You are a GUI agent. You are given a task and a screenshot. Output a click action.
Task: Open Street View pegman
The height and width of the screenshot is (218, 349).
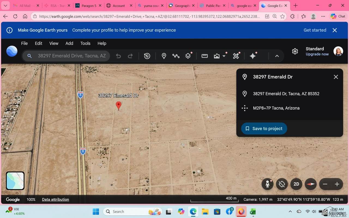point(267,184)
